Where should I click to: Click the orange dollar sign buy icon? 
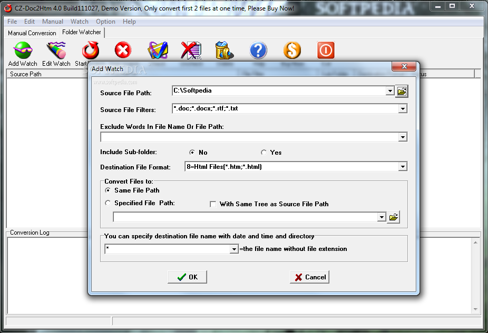point(292,51)
